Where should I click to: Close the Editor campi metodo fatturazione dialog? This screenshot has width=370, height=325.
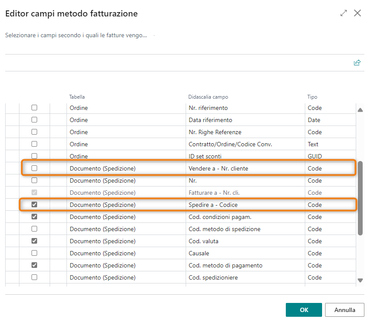[x=357, y=13]
